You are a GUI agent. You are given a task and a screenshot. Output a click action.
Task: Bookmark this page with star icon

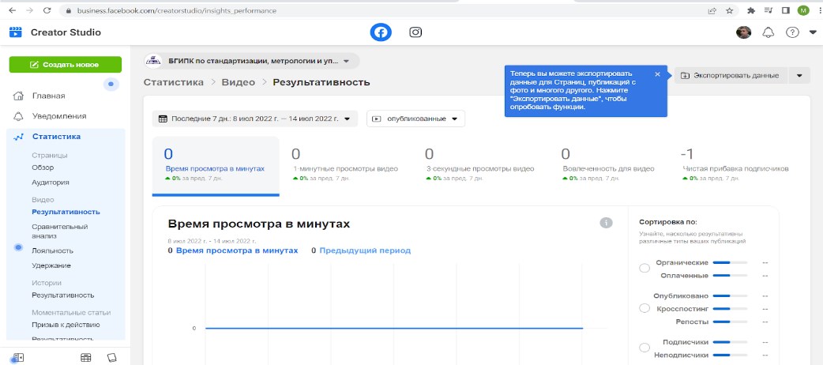click(x=730, y=10)
